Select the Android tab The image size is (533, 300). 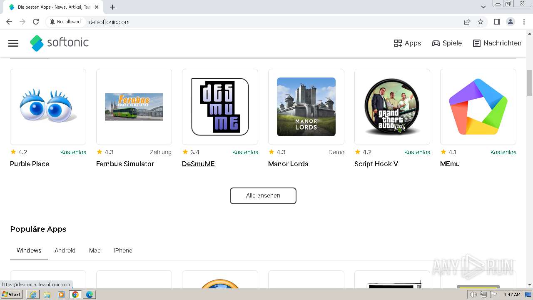[65, 250]
